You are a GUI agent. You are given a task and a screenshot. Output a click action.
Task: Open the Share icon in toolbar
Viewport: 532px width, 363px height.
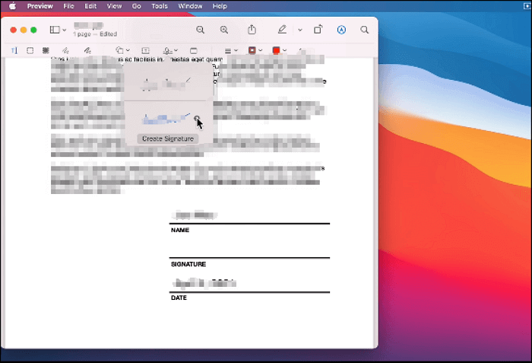coord(252,30)
